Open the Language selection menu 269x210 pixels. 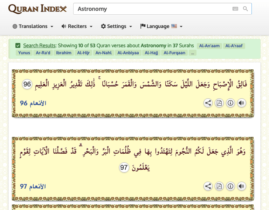click(161, 26)
